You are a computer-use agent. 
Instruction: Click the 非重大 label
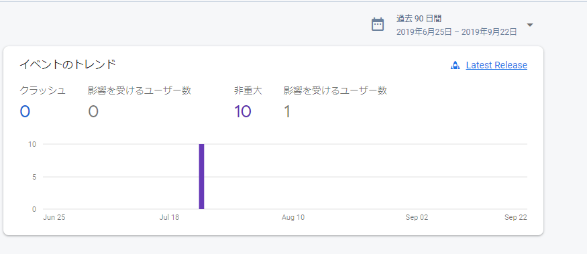248,90
